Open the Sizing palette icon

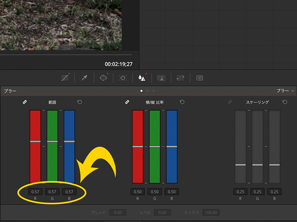click(180, 78)
